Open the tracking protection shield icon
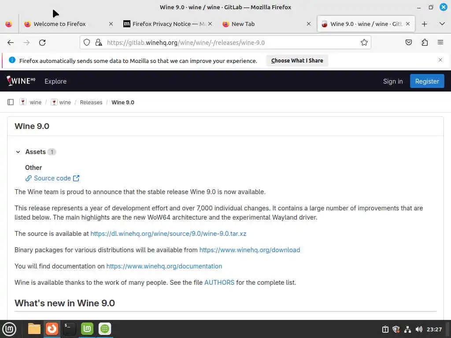451x338 pixels. tap(87, 43)
